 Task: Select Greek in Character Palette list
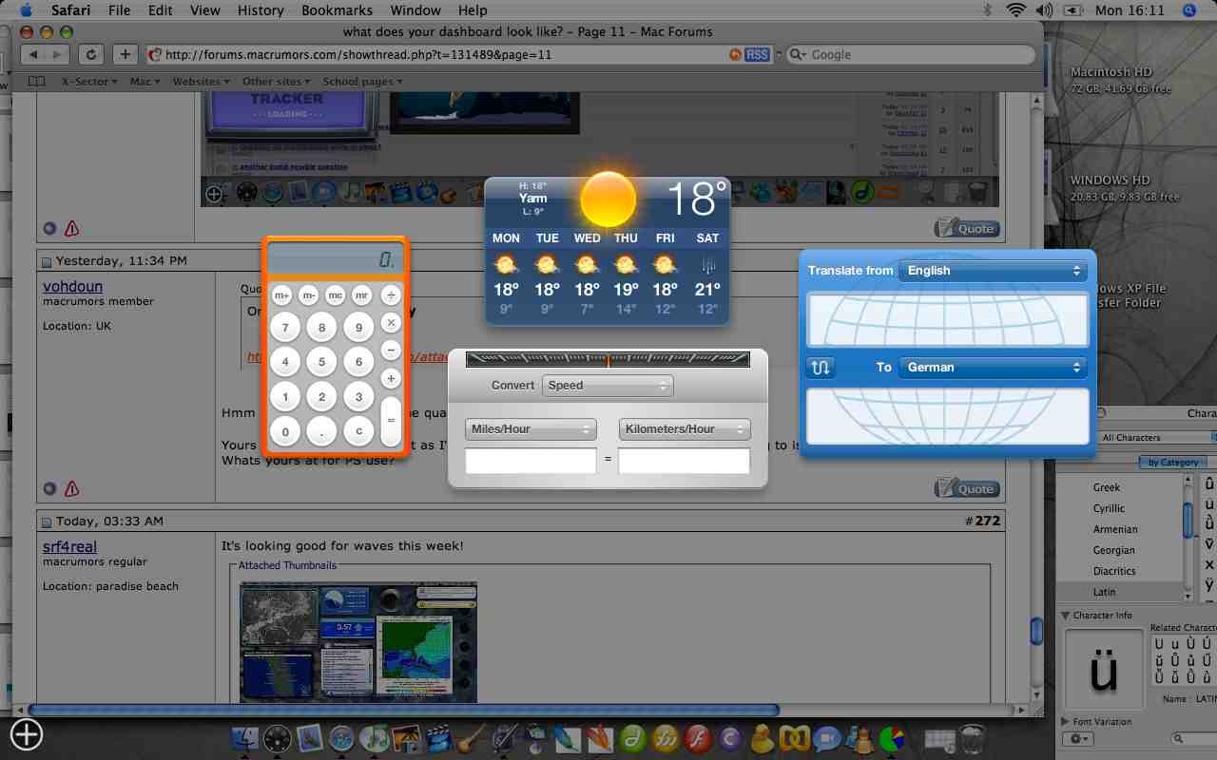click(1120, 487)
